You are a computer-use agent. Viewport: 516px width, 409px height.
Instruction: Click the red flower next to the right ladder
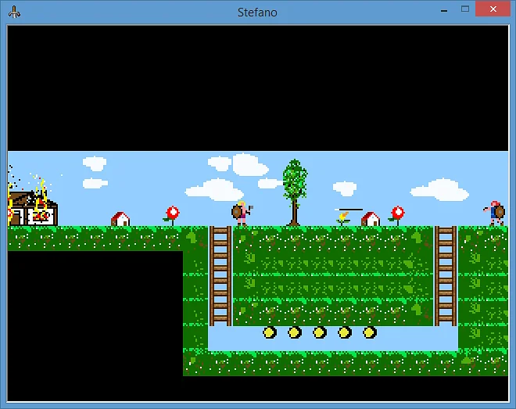[397, 216]
